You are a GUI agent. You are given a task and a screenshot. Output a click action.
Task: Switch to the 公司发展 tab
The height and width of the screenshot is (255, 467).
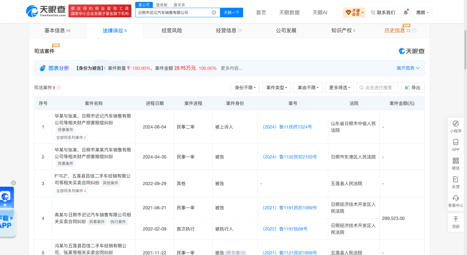(x=286, y=31)
